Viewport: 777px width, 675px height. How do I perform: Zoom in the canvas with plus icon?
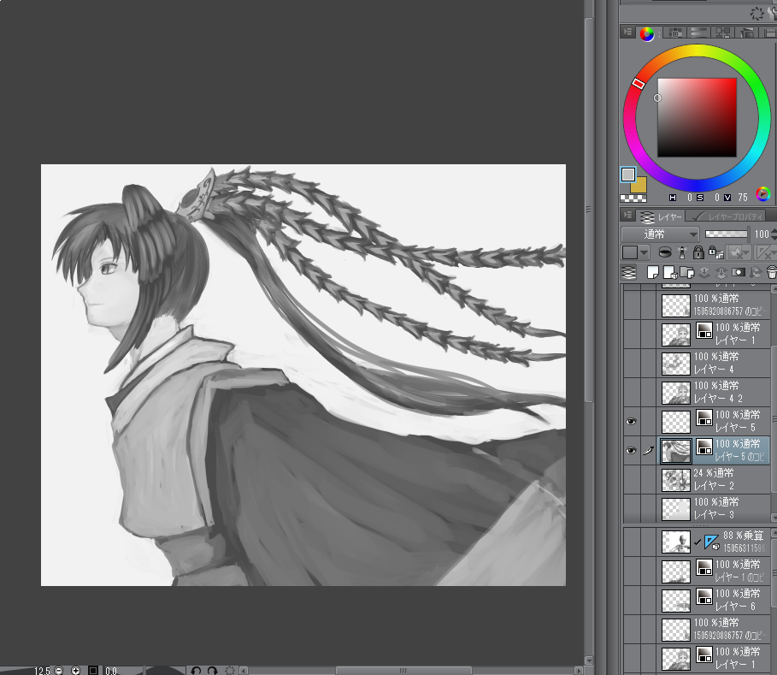(76, 671)
